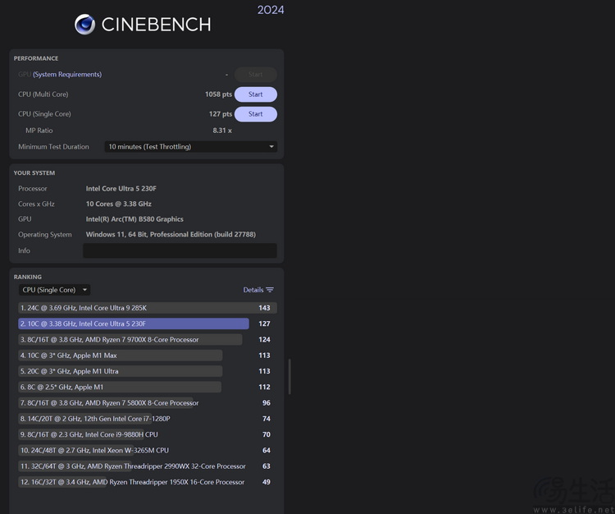Open the GPU System Requirements link

[67, 75]
